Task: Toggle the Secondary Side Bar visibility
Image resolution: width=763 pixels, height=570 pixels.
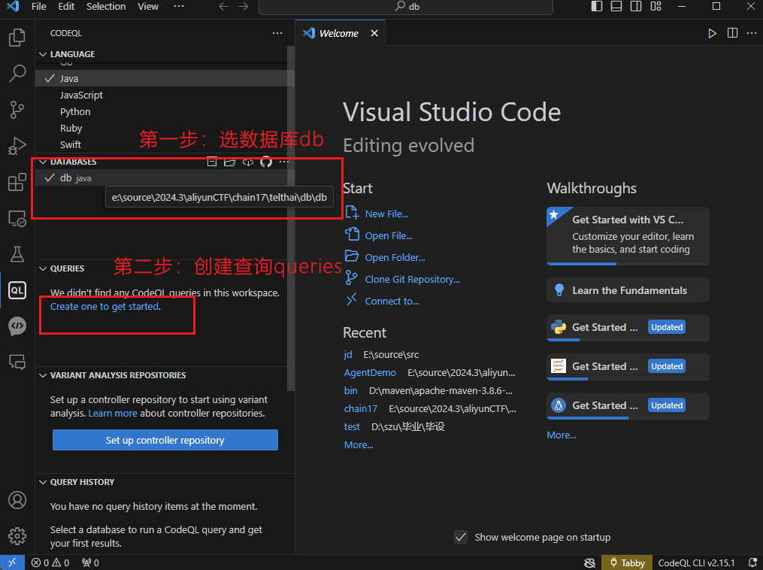Action: point(635,6)
